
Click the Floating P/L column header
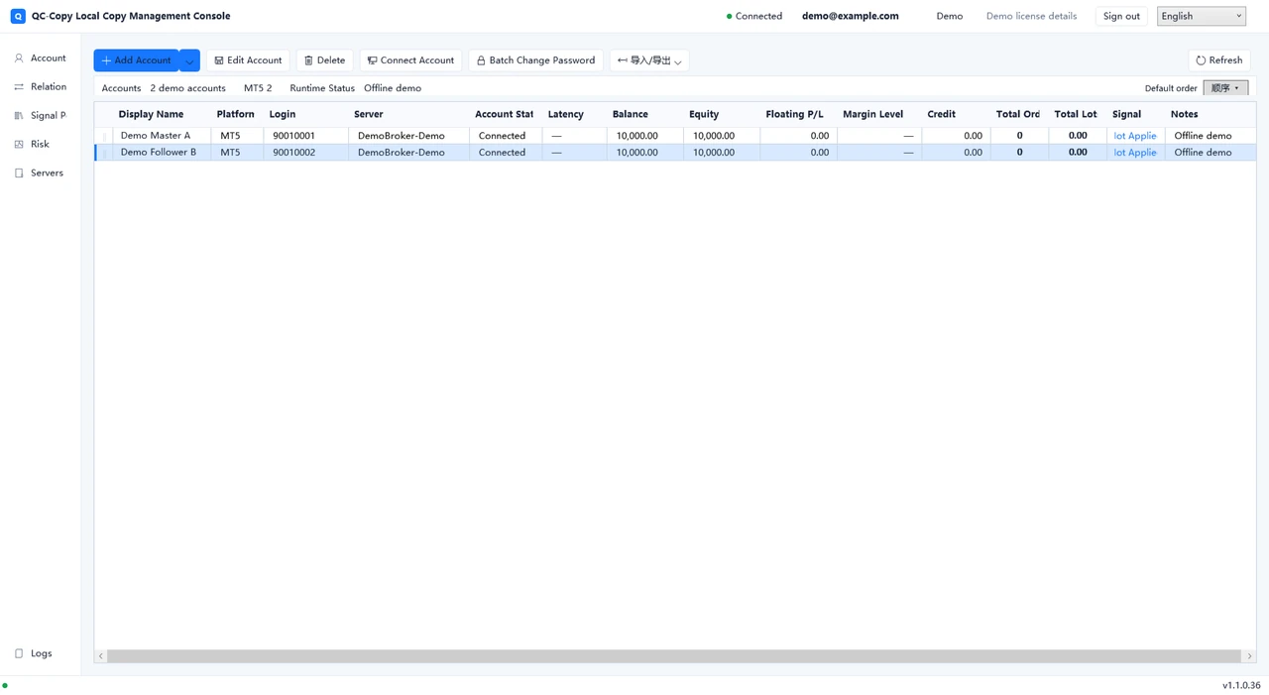tap(794, 114)
